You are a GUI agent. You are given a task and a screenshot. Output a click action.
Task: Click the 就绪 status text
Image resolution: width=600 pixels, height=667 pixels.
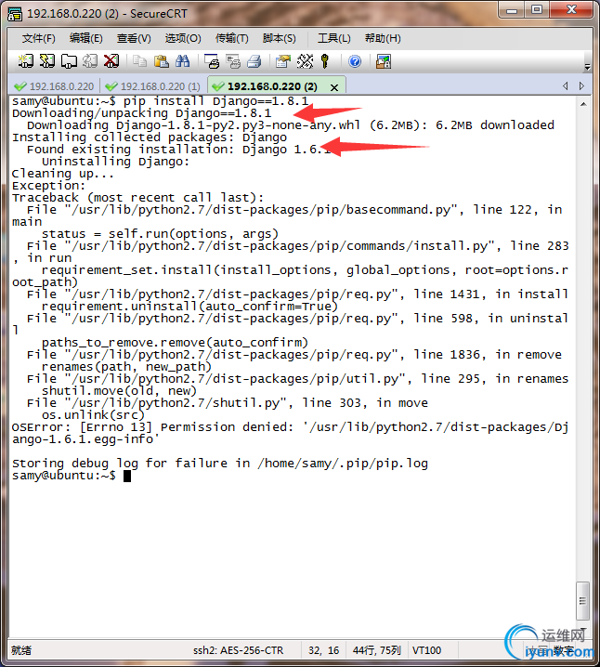(x=21, y=650)
